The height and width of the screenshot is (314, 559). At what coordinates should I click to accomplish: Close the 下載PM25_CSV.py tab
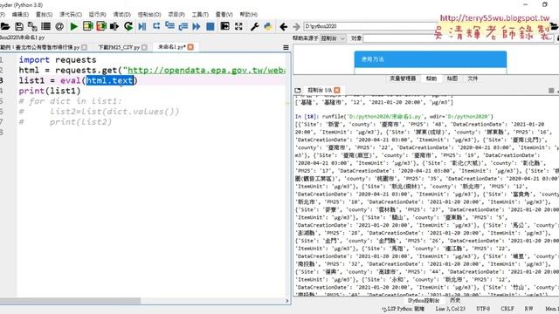coord(144,47)
